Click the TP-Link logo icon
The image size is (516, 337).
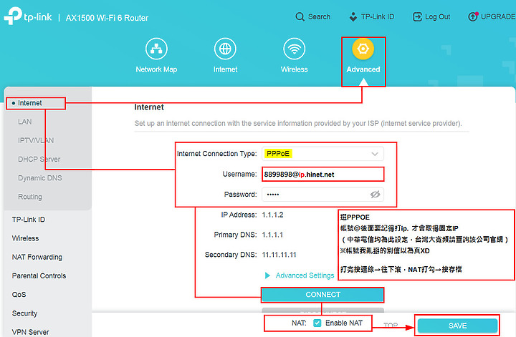13,16
